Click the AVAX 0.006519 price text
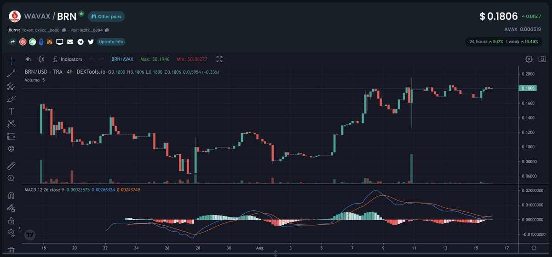Viewport: 552px width, 257px height. tap(523, 29)
